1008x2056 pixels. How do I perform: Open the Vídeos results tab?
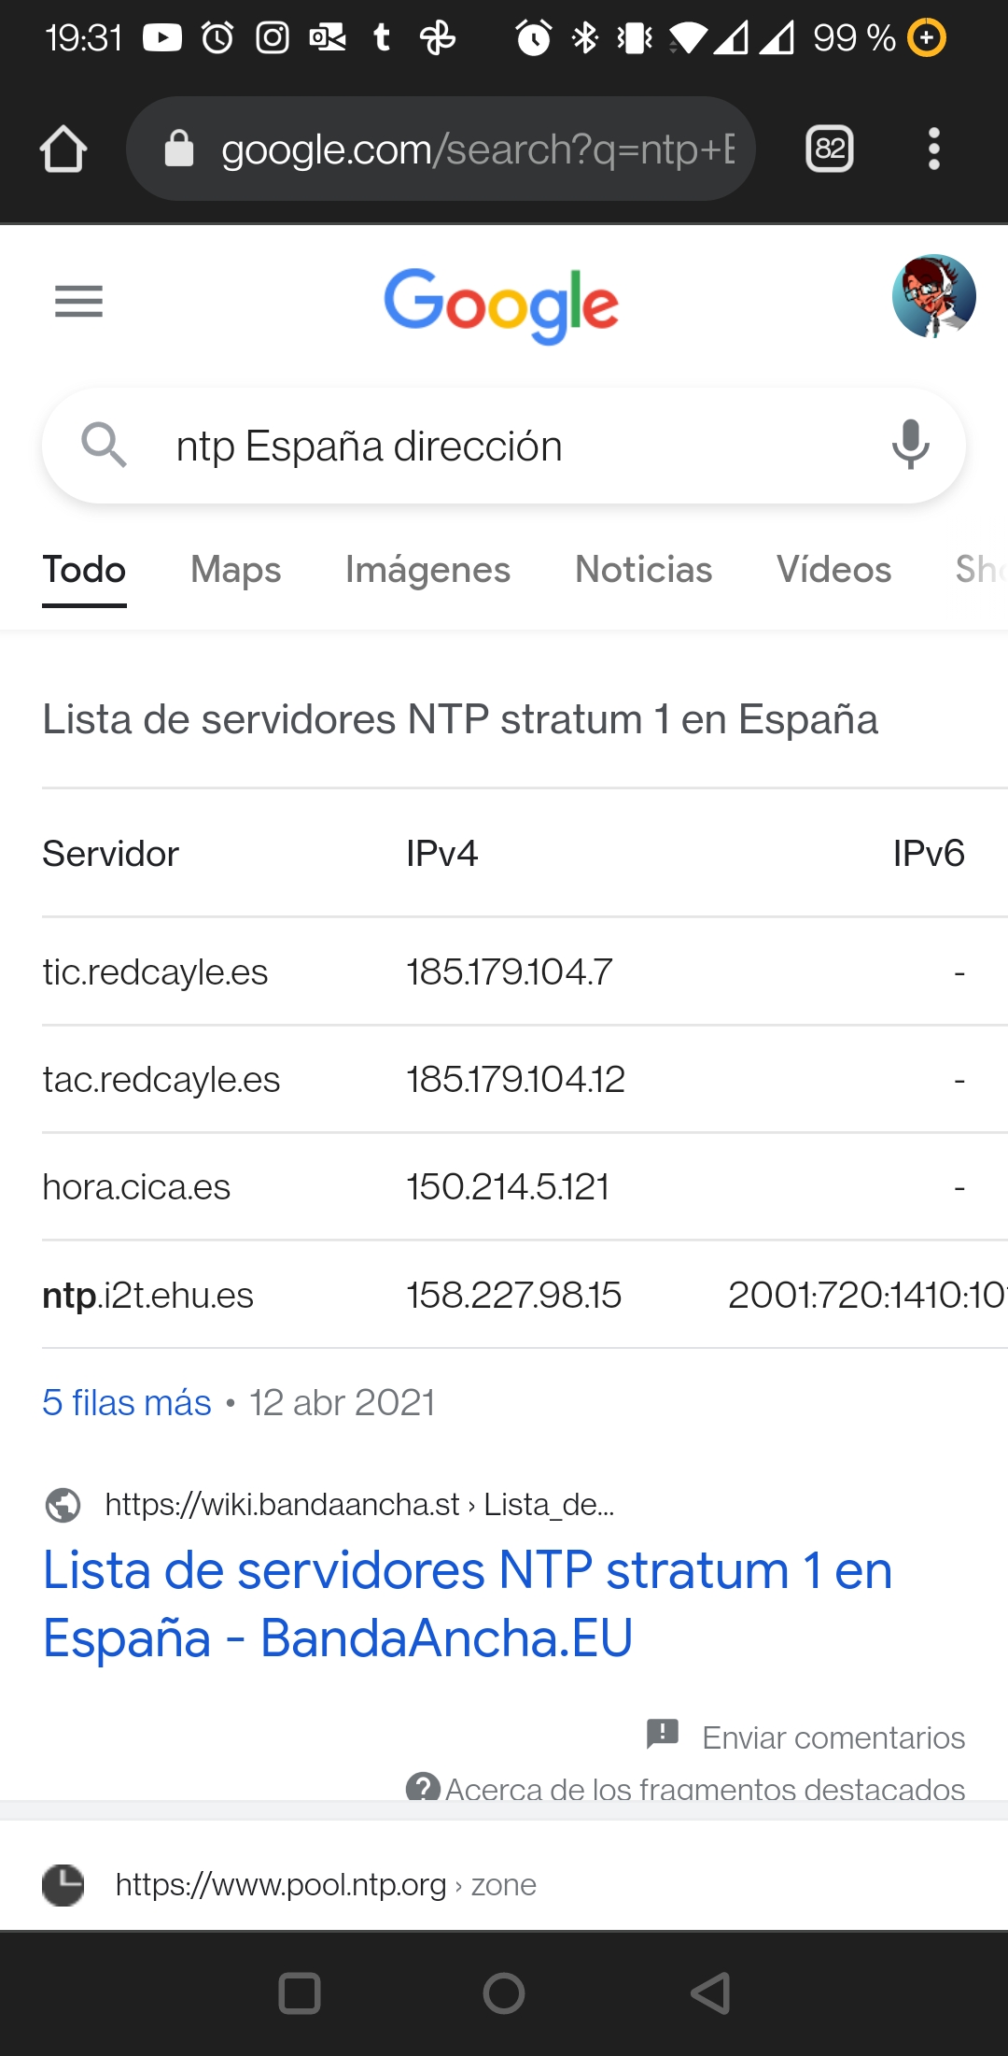(833, 569)
